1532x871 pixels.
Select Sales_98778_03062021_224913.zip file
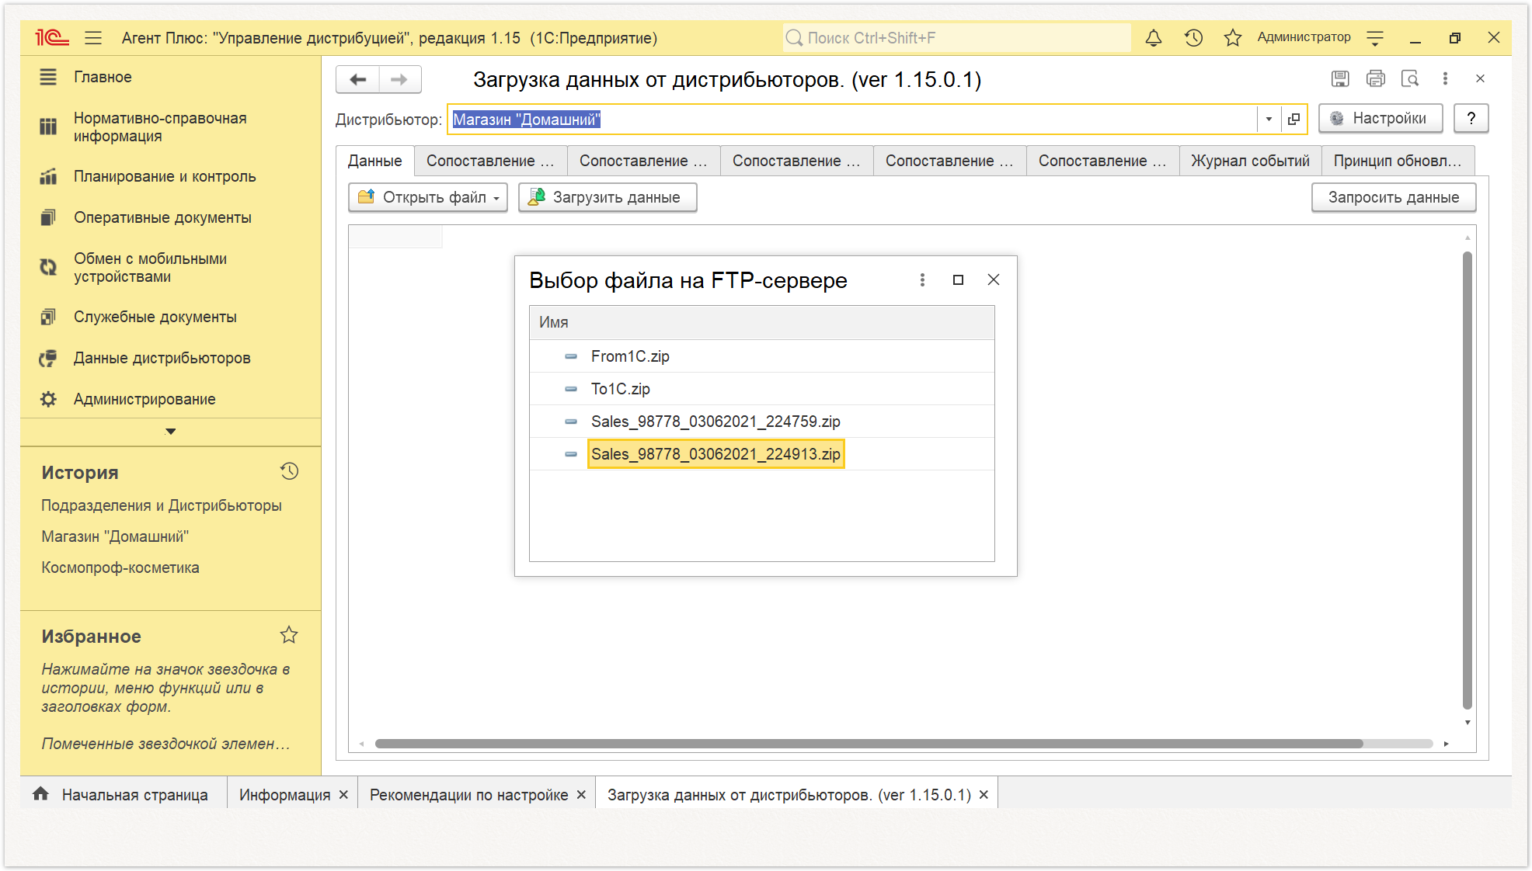coord(761,454)
